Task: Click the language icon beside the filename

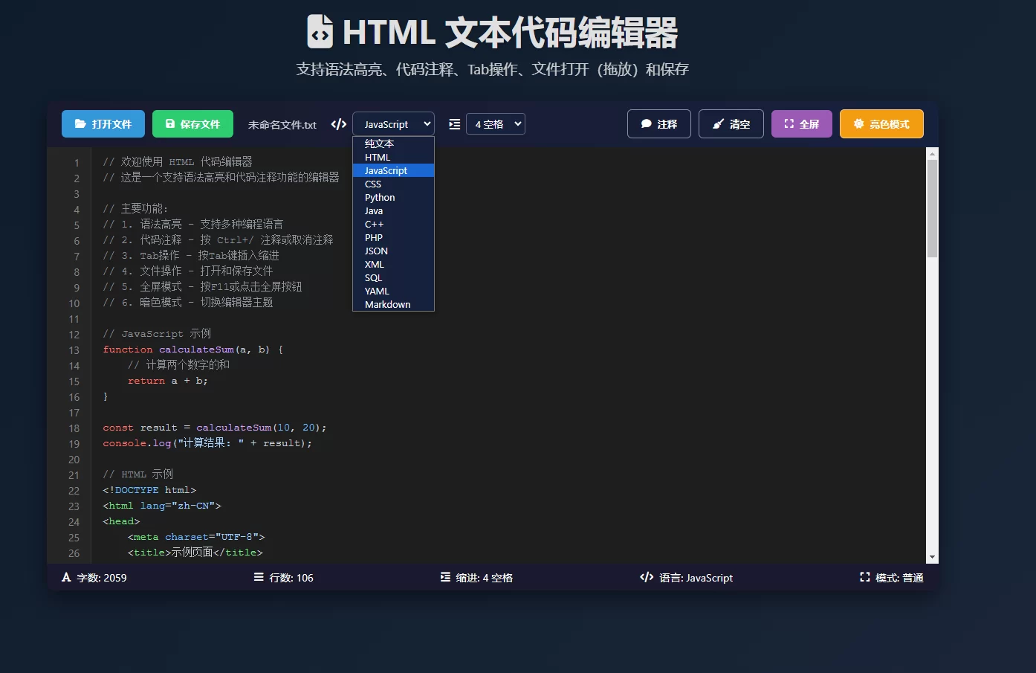Action: pos(339,123)
